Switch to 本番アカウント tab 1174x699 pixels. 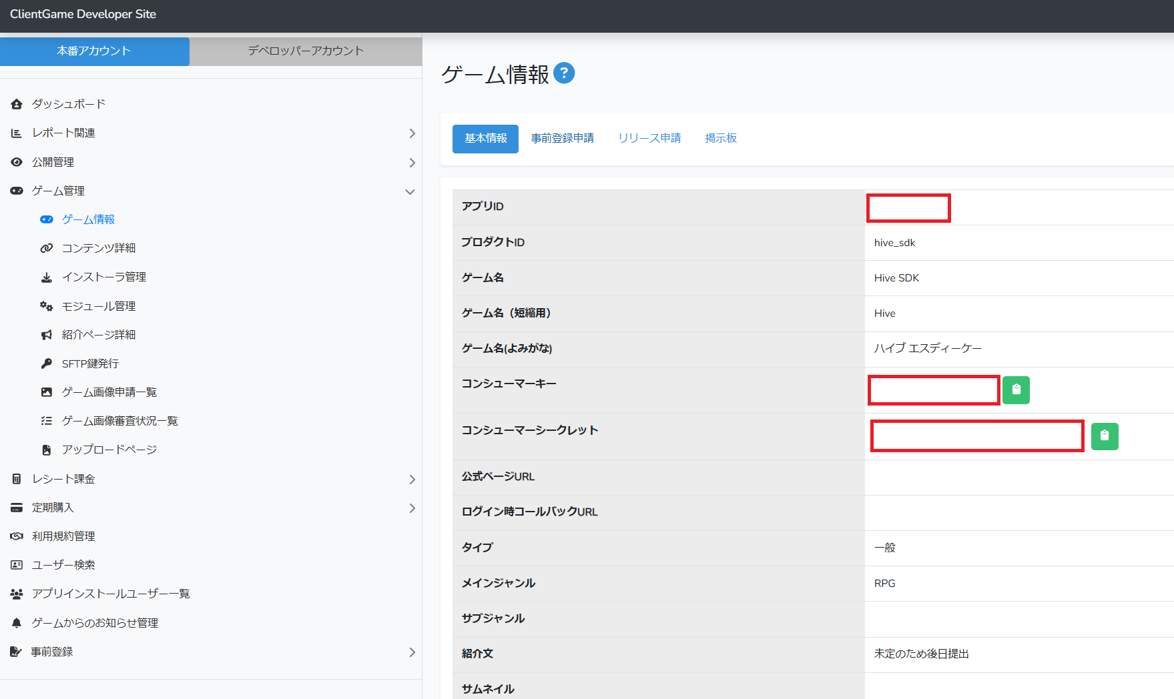(95, 51)
